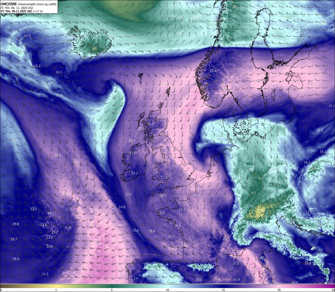Click the 26.3 value over southern France

click(226, 239)
